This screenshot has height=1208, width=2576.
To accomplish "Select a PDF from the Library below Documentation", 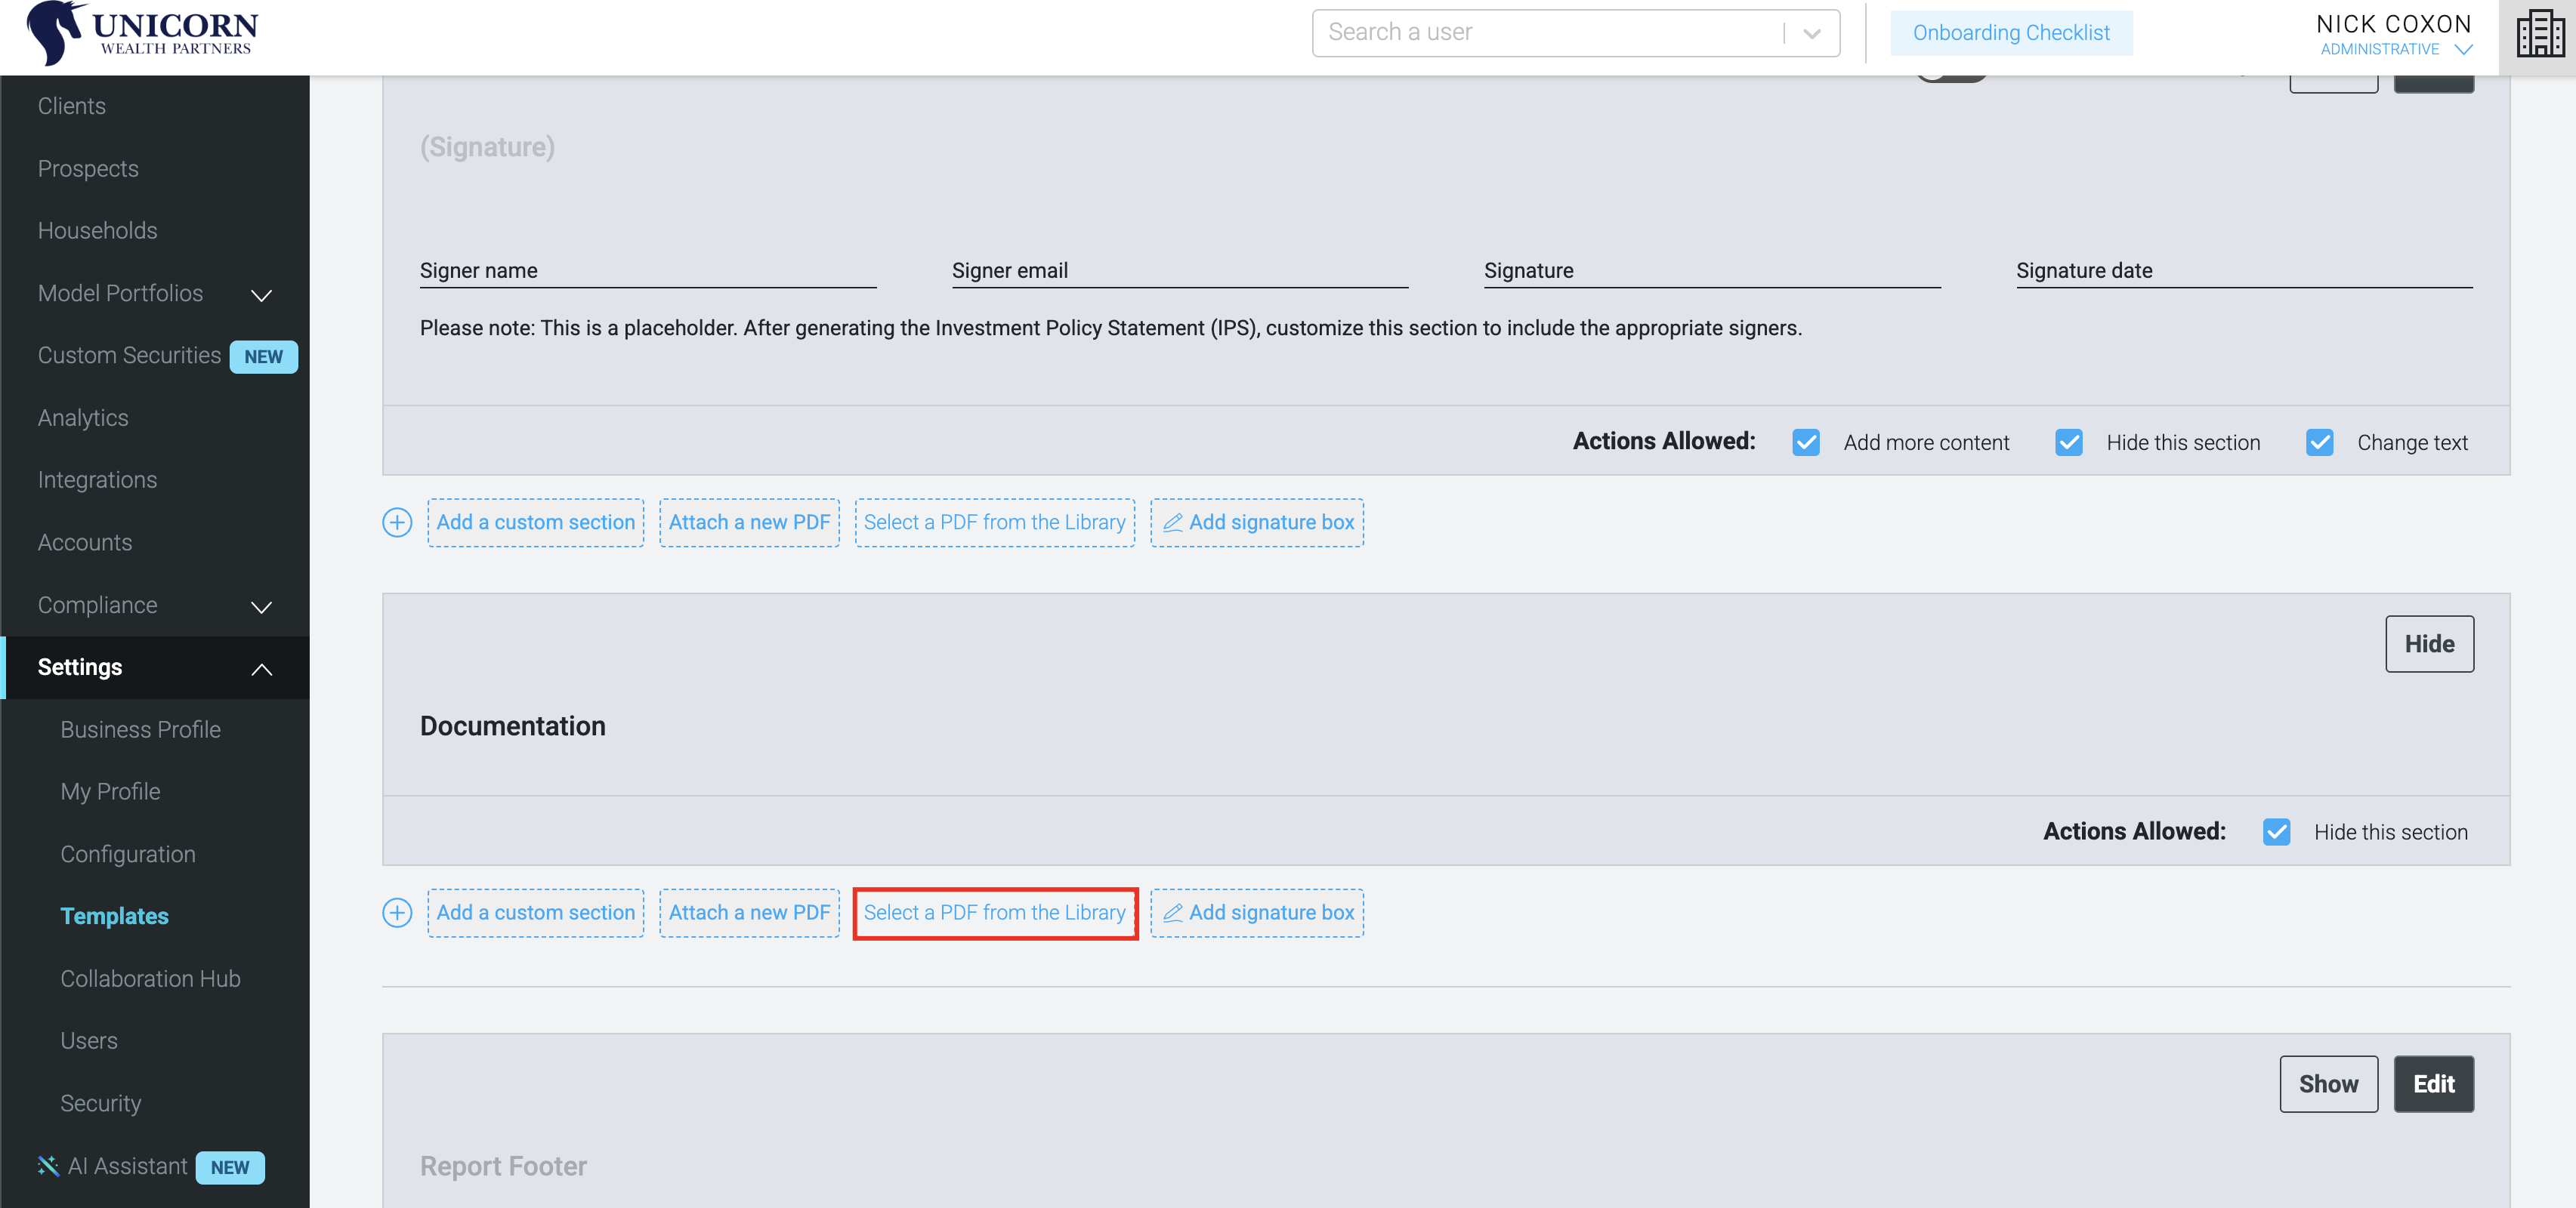I will pos(995,914).
